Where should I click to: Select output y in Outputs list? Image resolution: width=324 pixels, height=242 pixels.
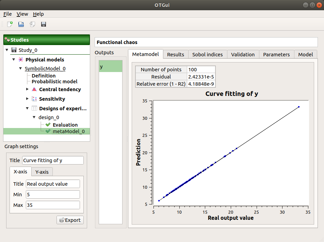point(110,66)
